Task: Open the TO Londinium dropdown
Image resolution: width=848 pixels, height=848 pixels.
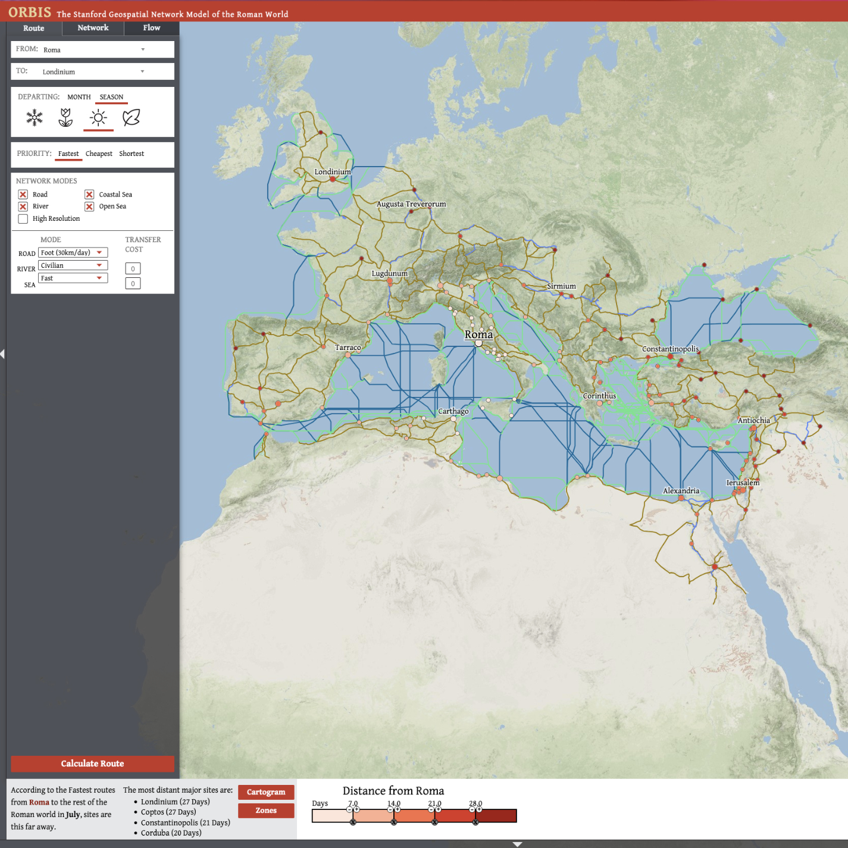Action: coord(93,71)
